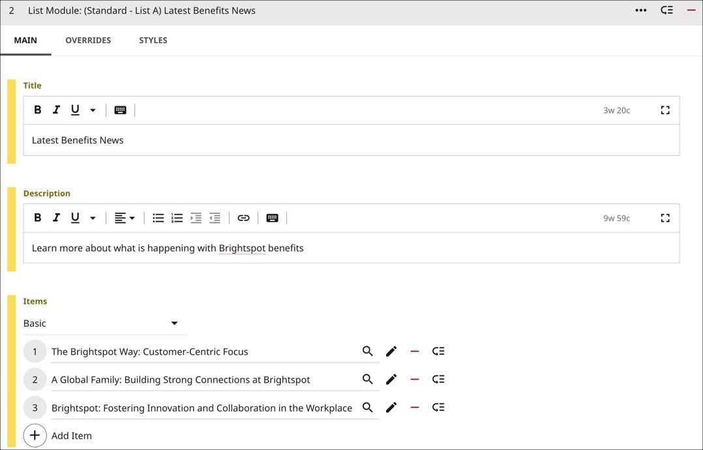Click the Description word count 9w 59c
703x450 pixels.
click(616, 218)
